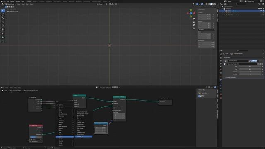Screen dimensions: 265x149
Task: Open the File menu
Action: pyautogui.click(x=5, y=1)
